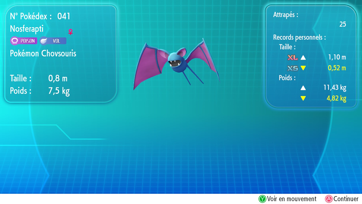362x204 pixels.
Task: Click the pink female gender symbol
Action: (70, 32)
